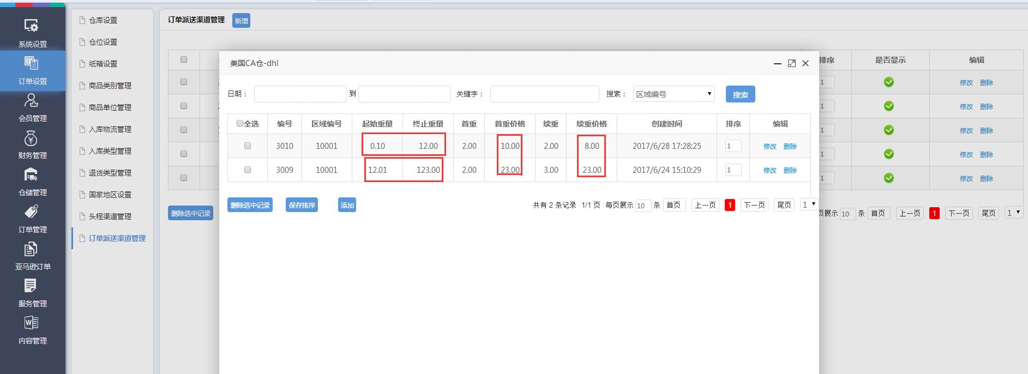Open 商品单位管理 menu item
Image resolution: width=1028 pixels, height=374 pixels.
110,107
